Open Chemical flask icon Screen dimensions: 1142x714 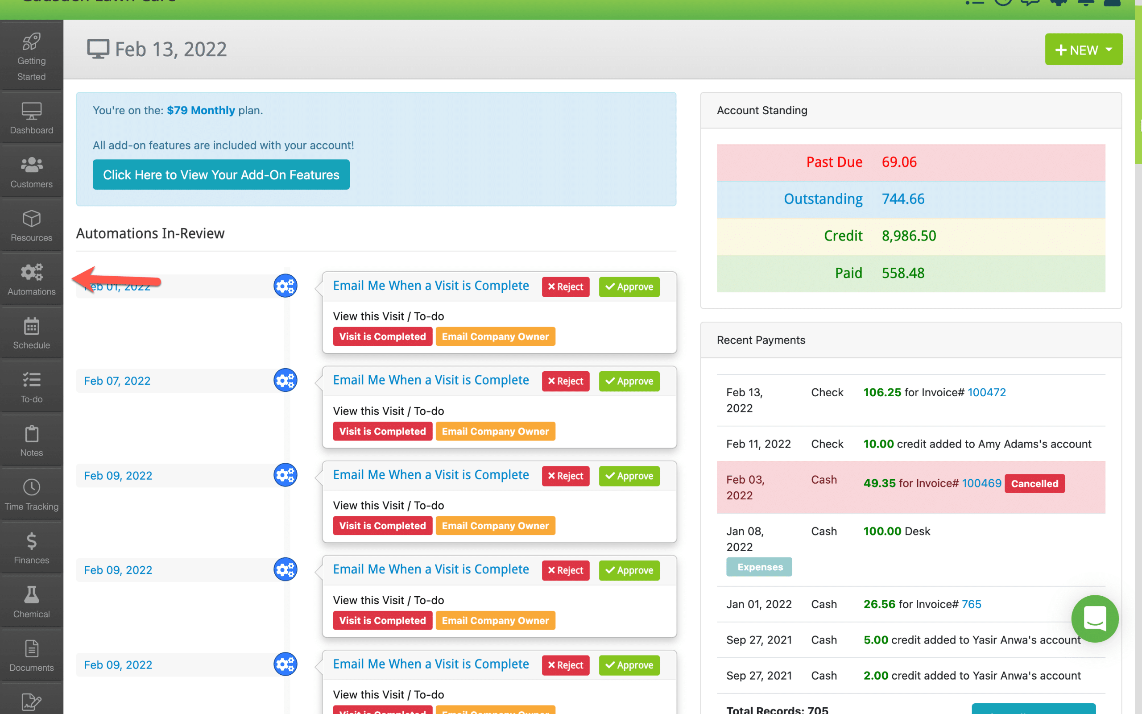tap(32, 594)
